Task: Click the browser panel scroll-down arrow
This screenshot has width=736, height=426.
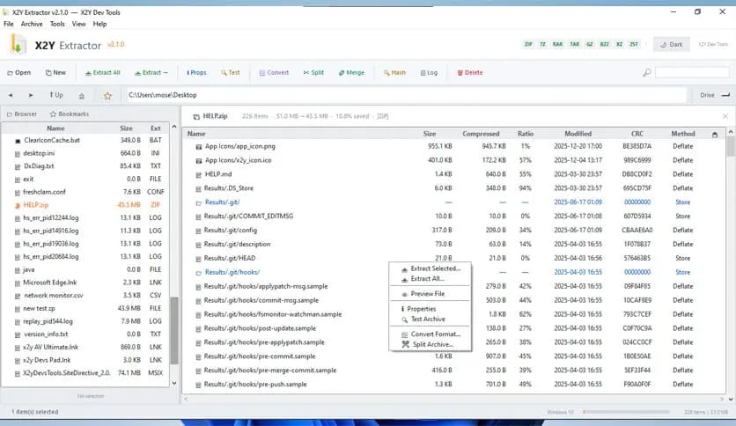Action: pyautogui.click(x=174, y=383)
